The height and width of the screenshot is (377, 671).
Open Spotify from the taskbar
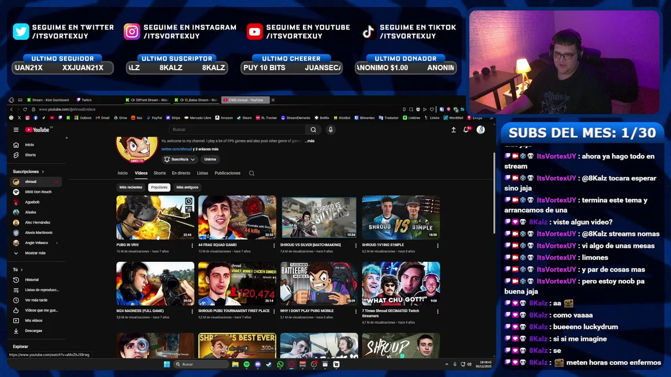pos(246,364)
